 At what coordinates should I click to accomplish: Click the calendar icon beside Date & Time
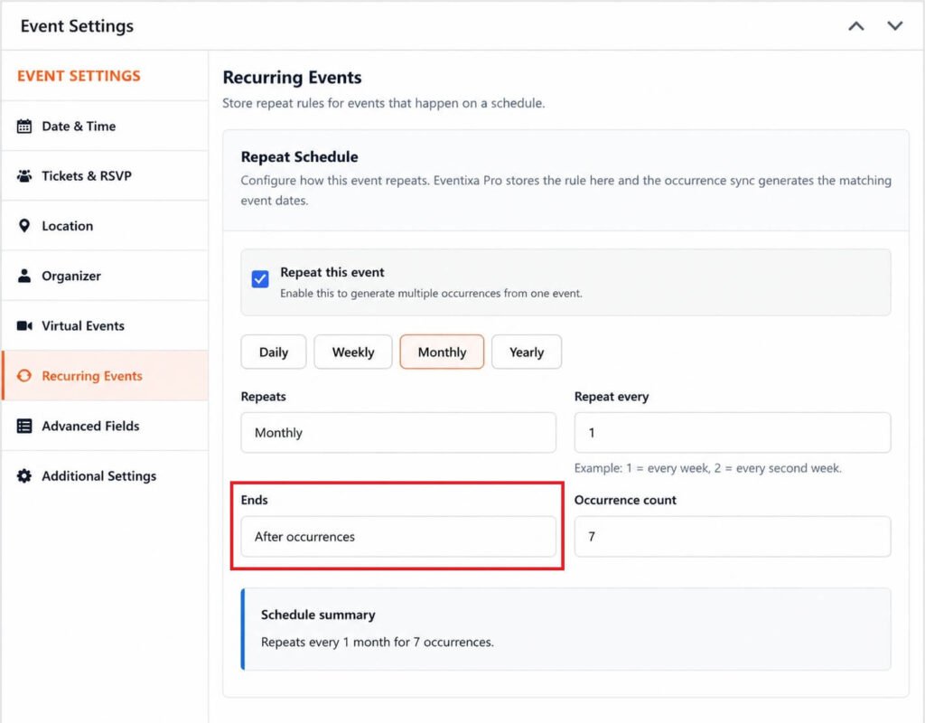coord(24,126)
